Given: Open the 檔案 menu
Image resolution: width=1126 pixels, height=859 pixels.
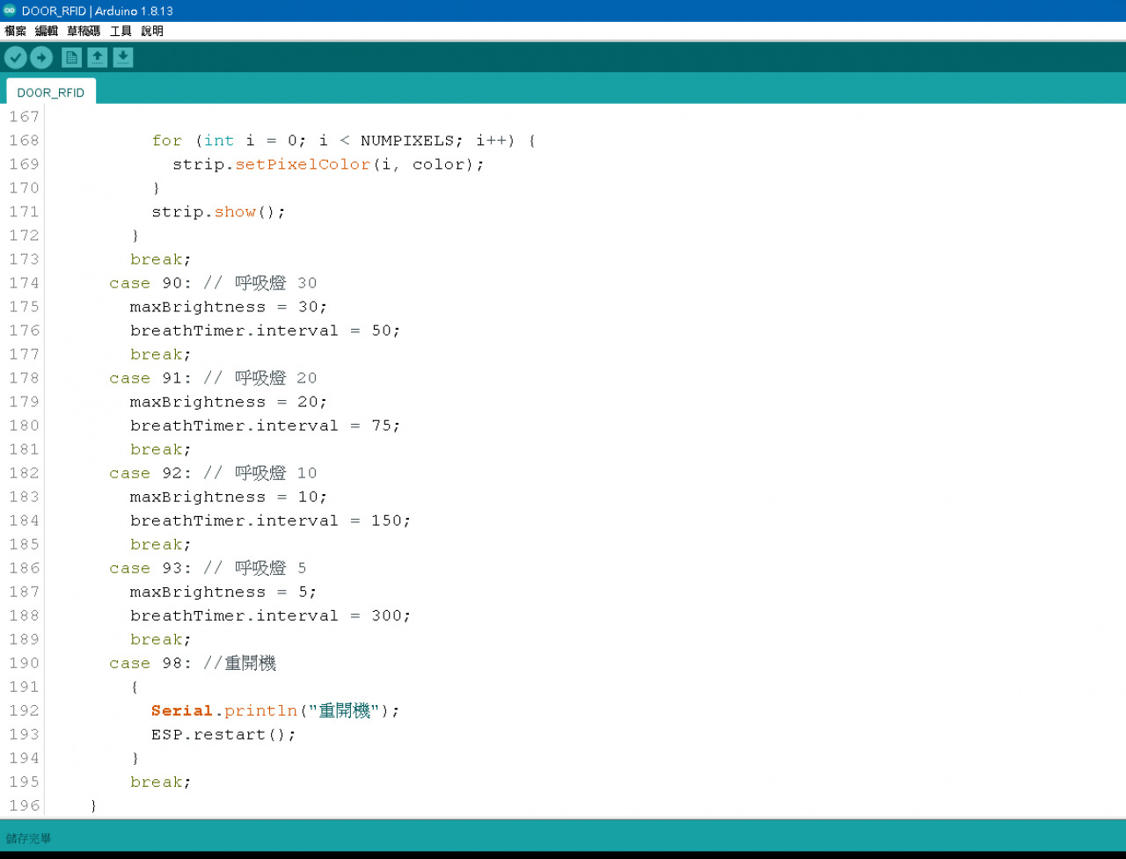Looking at the screenshot, I should (15, 31).
